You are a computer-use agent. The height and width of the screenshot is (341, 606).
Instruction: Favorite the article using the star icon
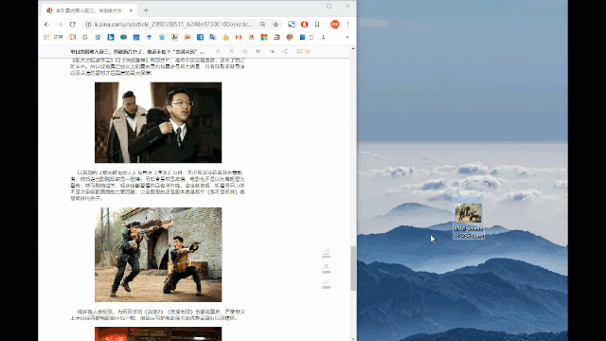pyautogui.click(x=244, y=51)
